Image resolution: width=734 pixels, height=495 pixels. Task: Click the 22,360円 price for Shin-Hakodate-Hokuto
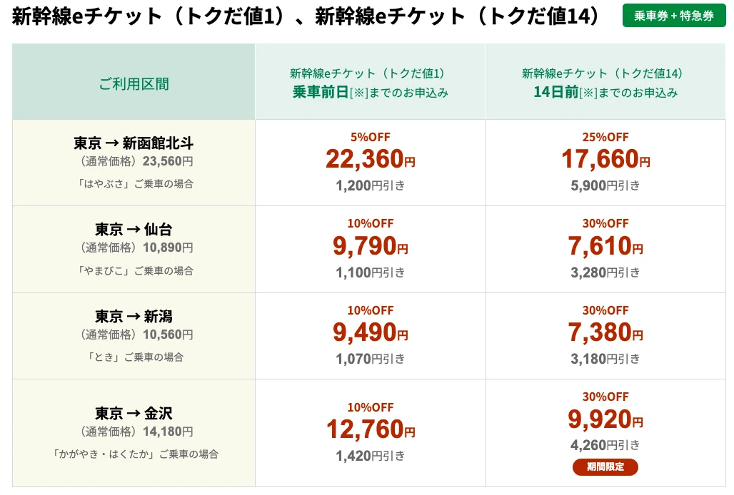(371, 159)
